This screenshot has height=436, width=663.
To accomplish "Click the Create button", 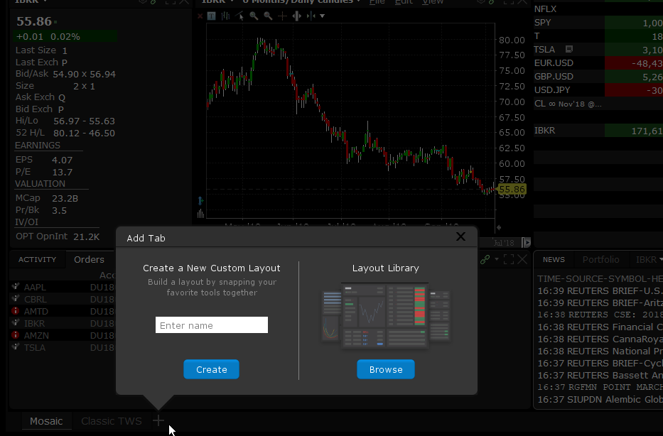I will [212, 369].
